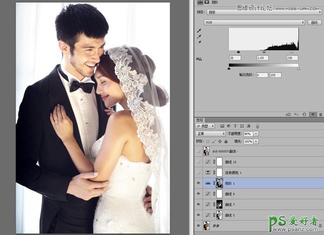Click the 不透明度 opacity input field
The height and width of the screenshot is (235, 324).
point(248,134)
